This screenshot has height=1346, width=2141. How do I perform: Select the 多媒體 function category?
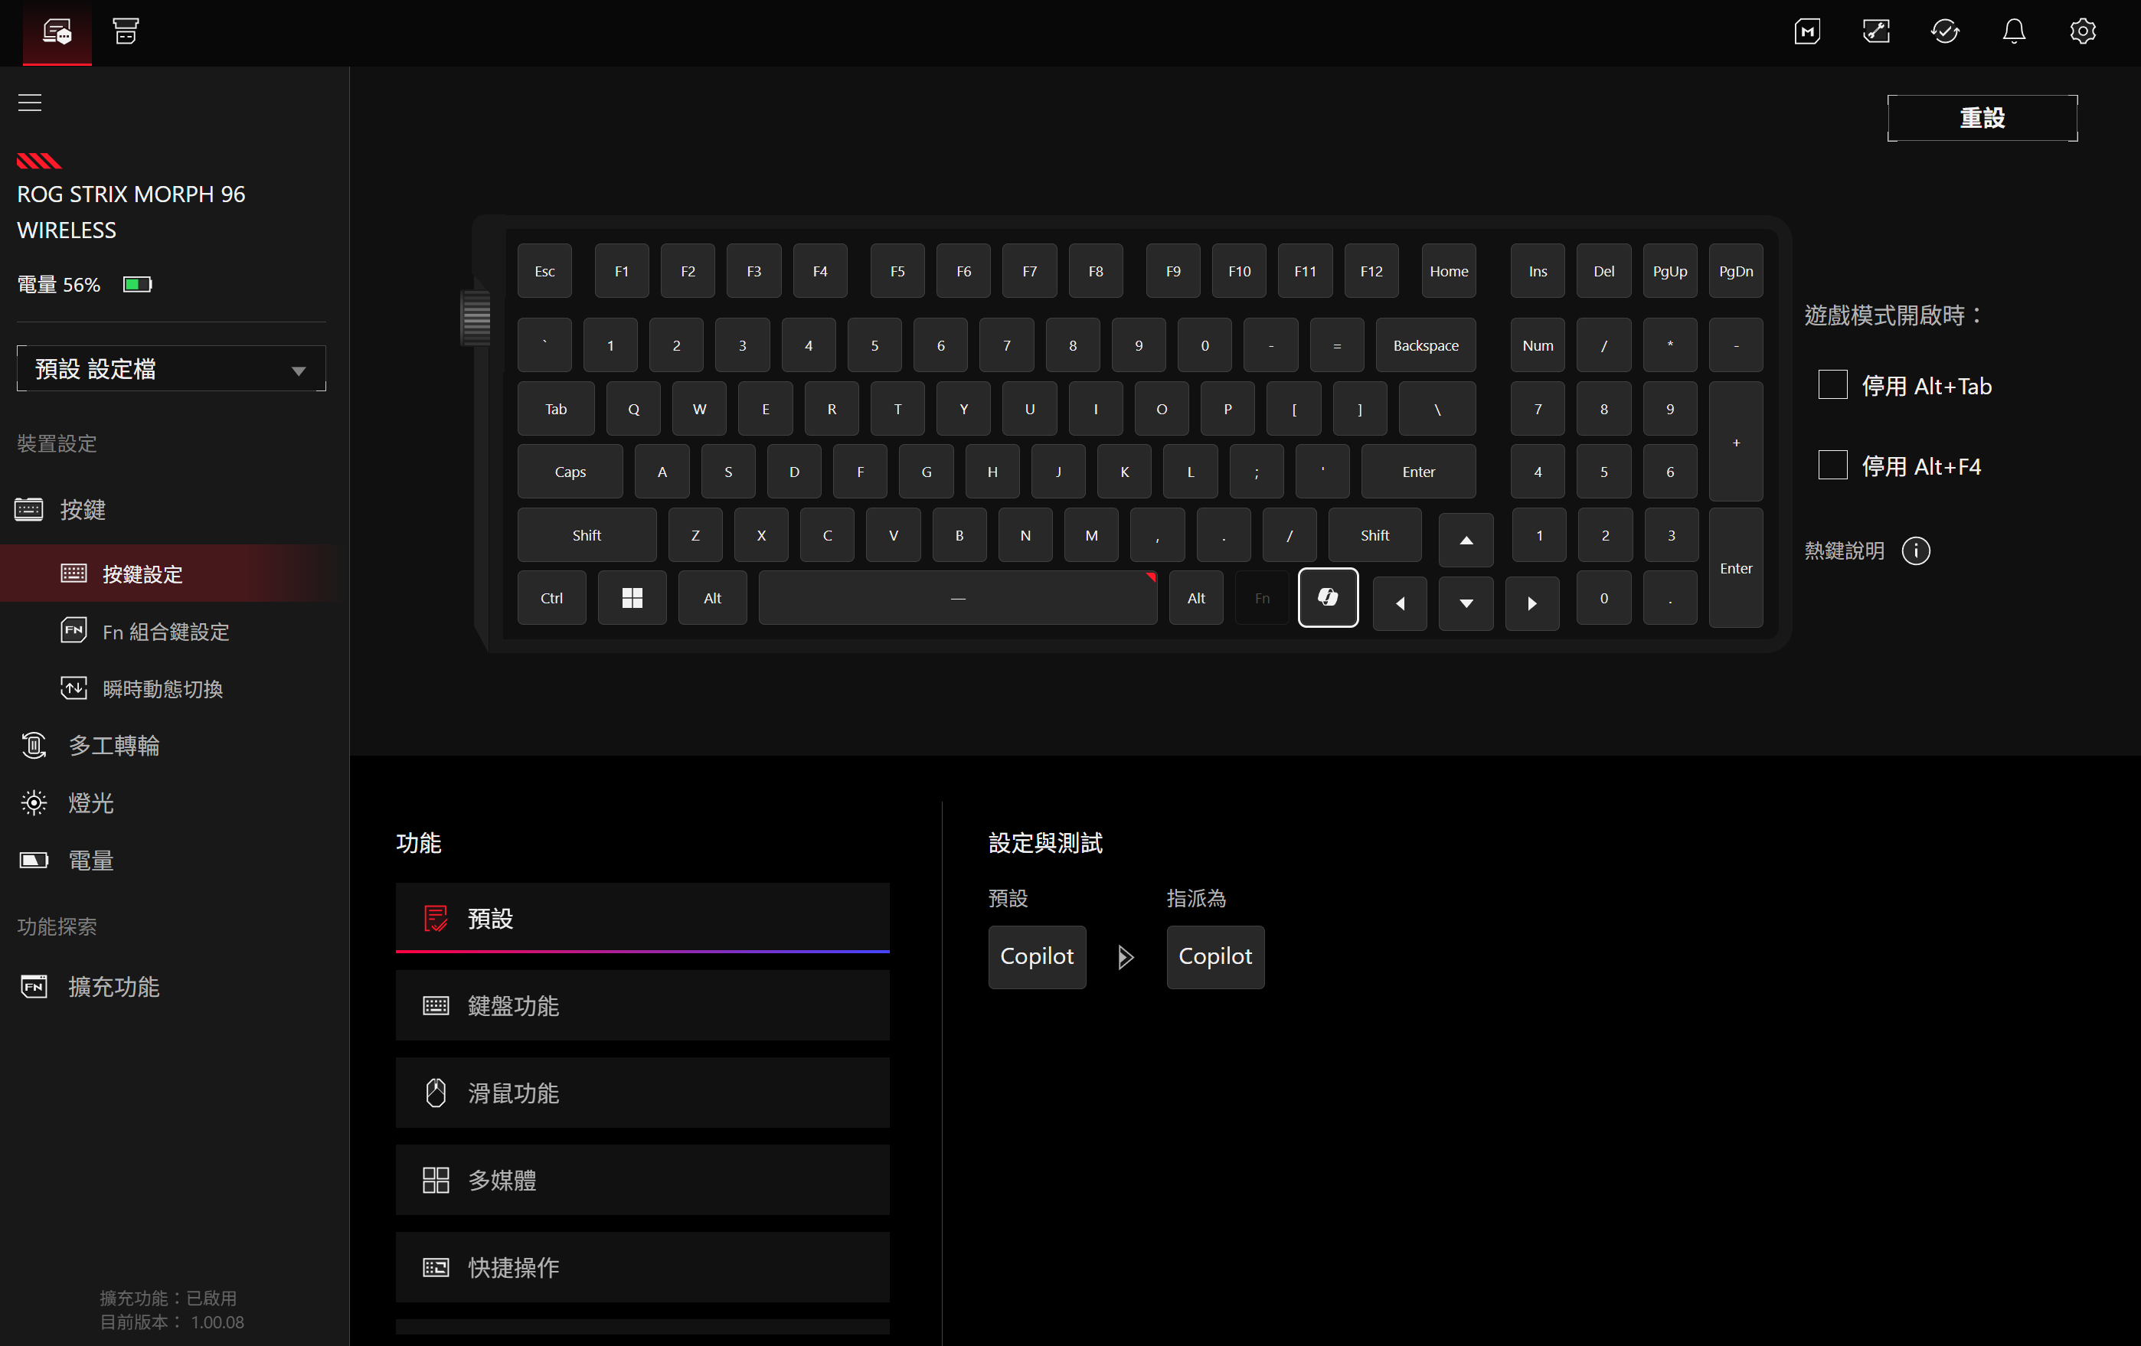point(642,1180)
